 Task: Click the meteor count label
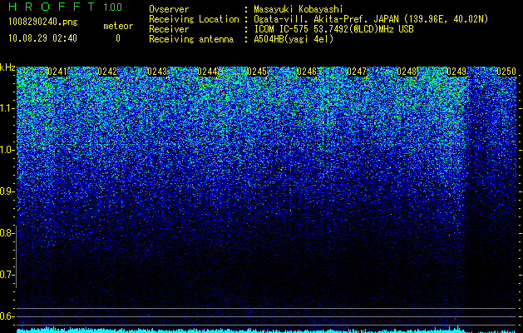click(118, 26)
